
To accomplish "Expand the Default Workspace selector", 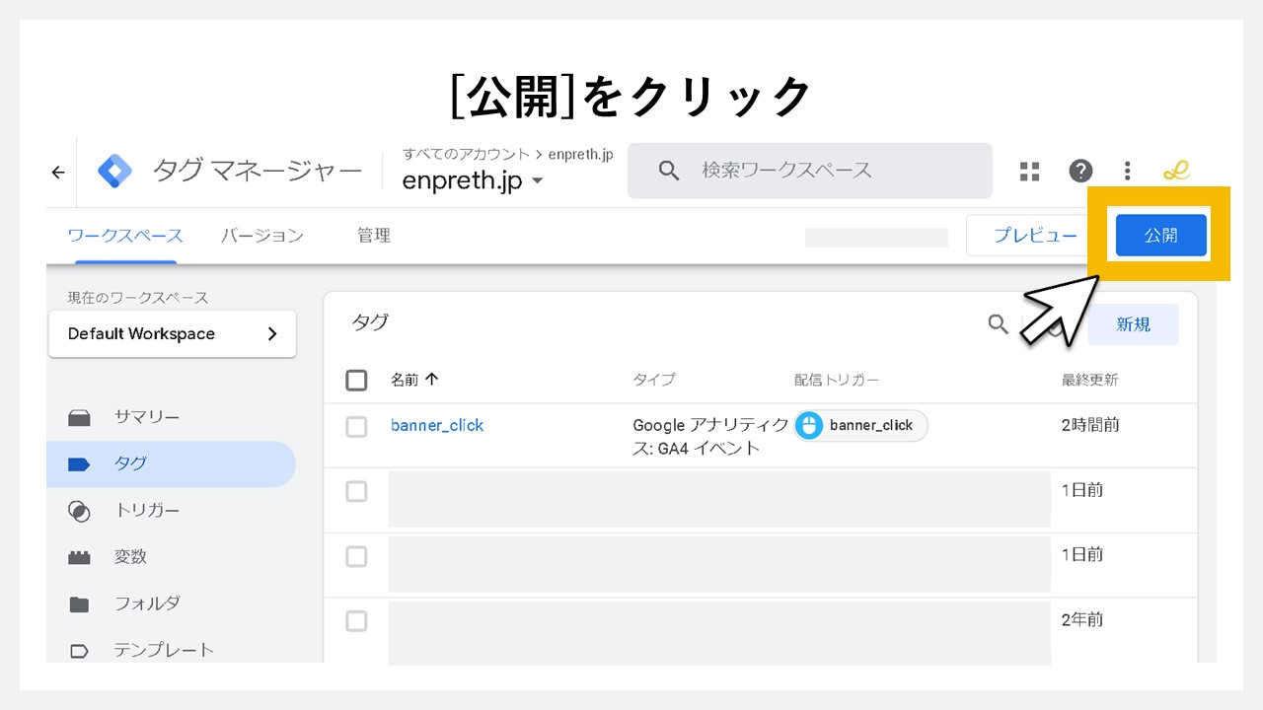I will pos(172,333).
